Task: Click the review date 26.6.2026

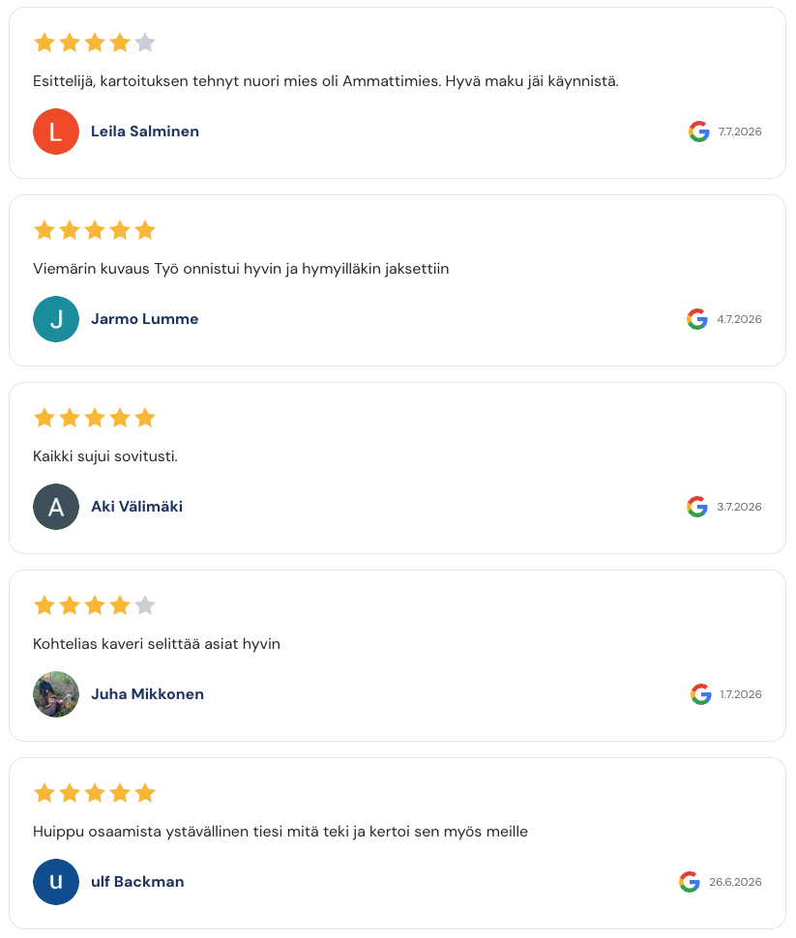Action: (x=736, y=882)
